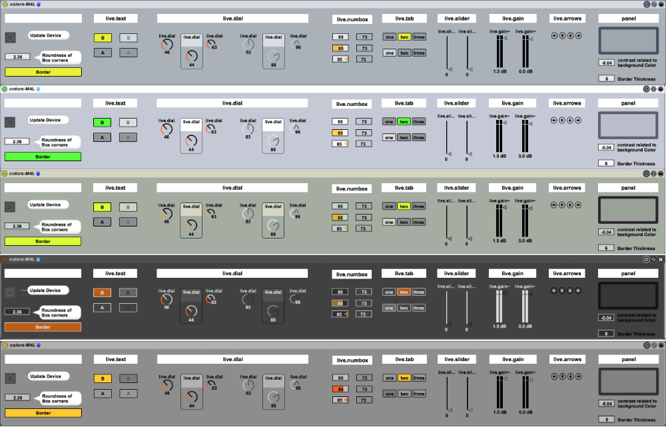Select the "three" tab next to the orange "two" tab
The width and height of the screenshot is (666, 427).
tap(418, 292)
